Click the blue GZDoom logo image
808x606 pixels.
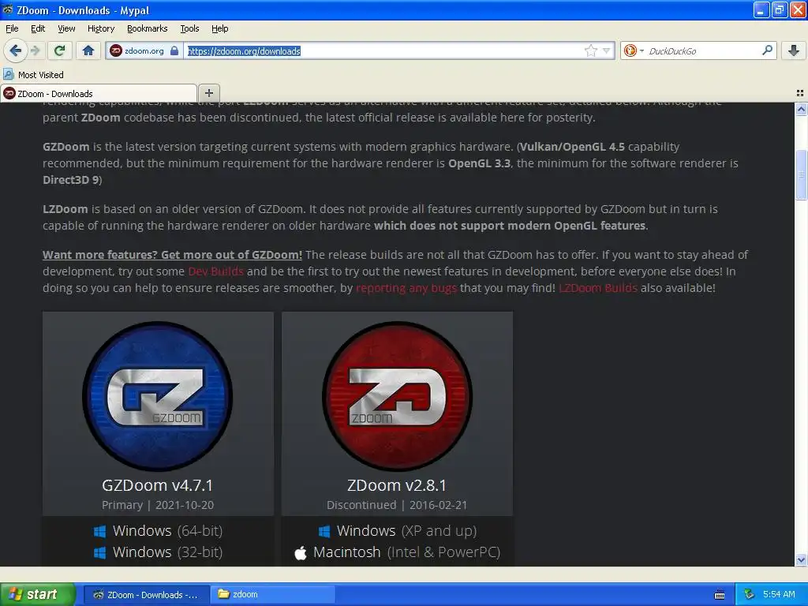tap(158, 396)
